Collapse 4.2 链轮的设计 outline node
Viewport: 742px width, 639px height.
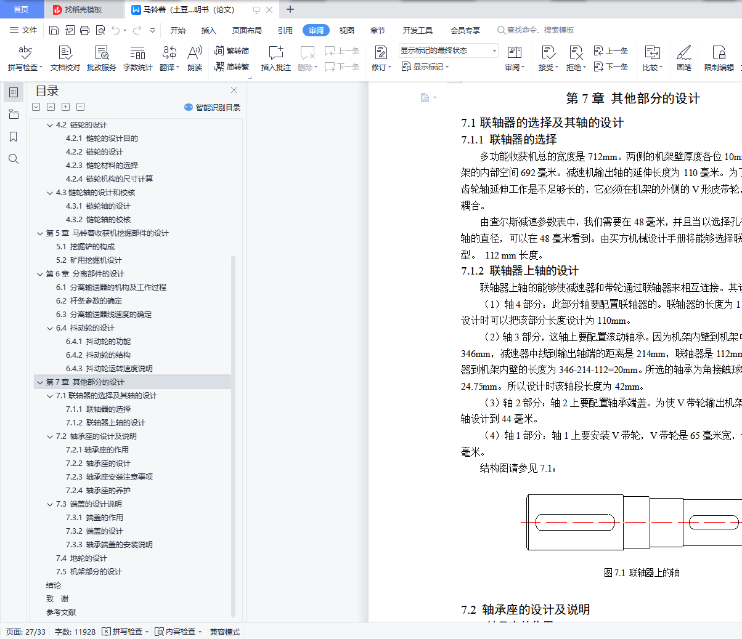(50, 125)
